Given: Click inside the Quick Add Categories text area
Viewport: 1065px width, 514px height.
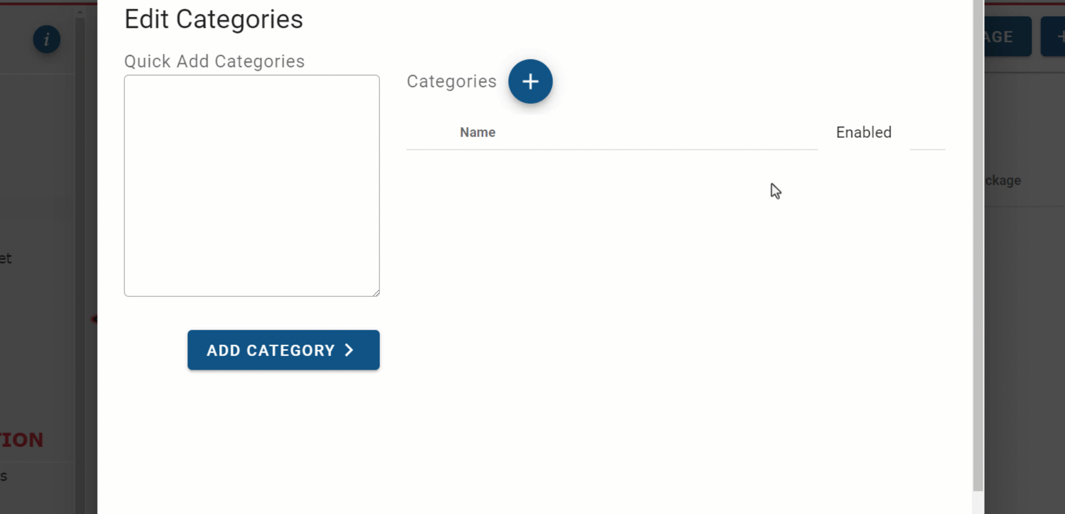Looking at the screenshot, I should tap(251, 186).
